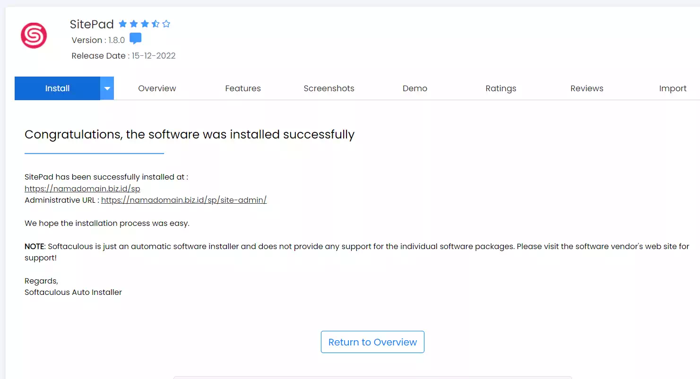Click the third rating star
The height and width of the screenshot is (379, 700).
(x=145, y=24)
